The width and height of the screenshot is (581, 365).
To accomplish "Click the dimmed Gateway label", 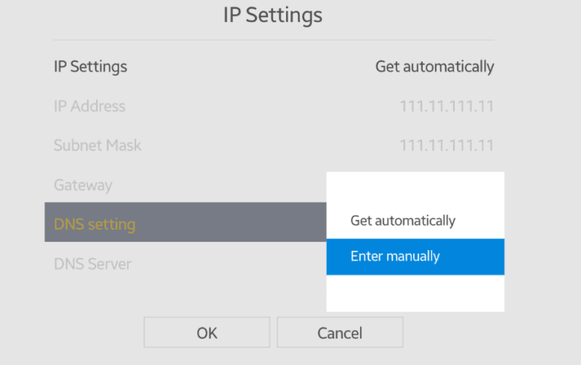I will coord(82,185).
